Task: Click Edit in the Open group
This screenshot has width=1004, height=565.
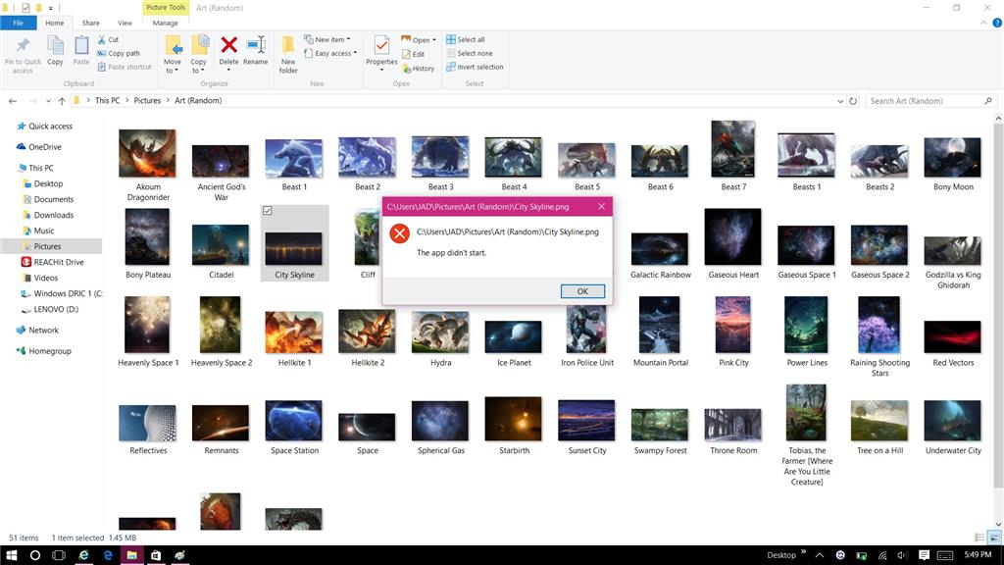Action: (x=413, y=54)
